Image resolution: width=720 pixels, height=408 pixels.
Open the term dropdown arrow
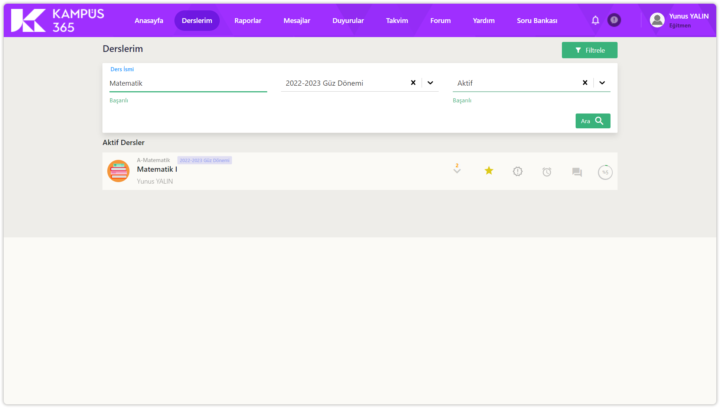pos(430,83)
